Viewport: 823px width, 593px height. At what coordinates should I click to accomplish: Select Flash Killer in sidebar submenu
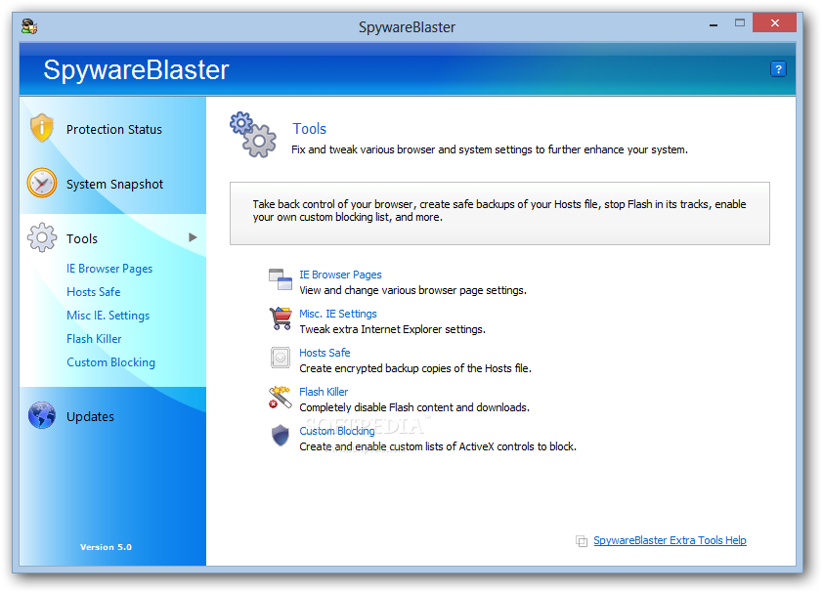coord(94,339)
